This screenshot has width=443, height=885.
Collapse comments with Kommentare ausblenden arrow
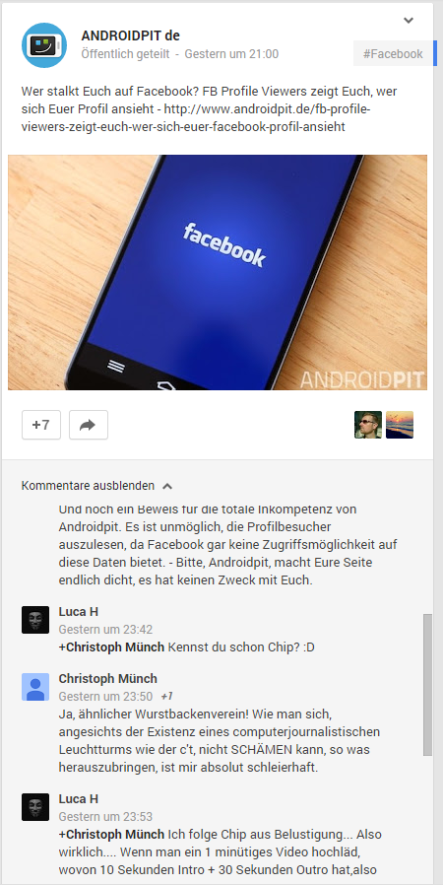click(x=167, y=486)
